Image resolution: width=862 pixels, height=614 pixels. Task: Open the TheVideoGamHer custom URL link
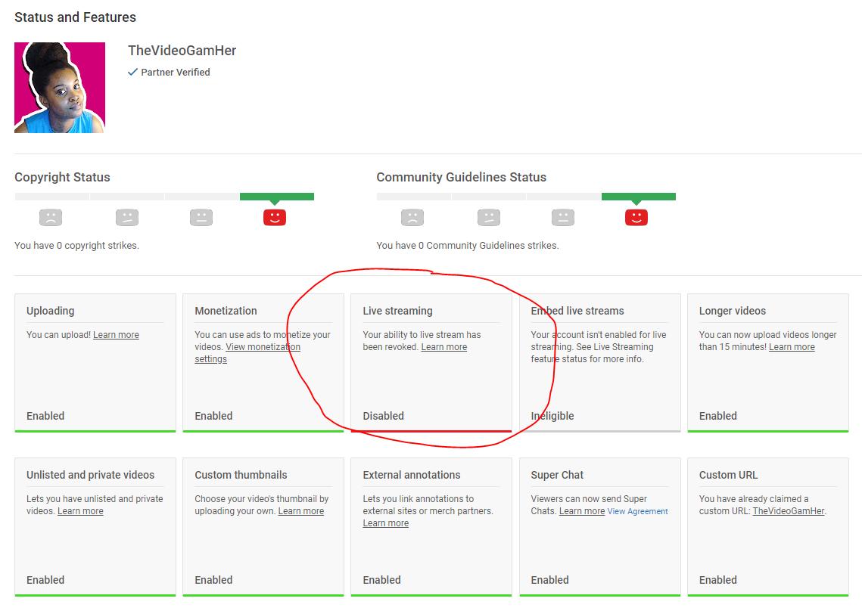pos(789,511)
